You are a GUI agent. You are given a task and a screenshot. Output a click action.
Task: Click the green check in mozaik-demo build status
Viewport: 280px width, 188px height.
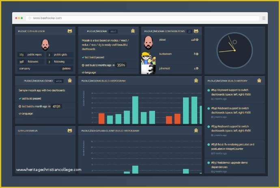20,99
